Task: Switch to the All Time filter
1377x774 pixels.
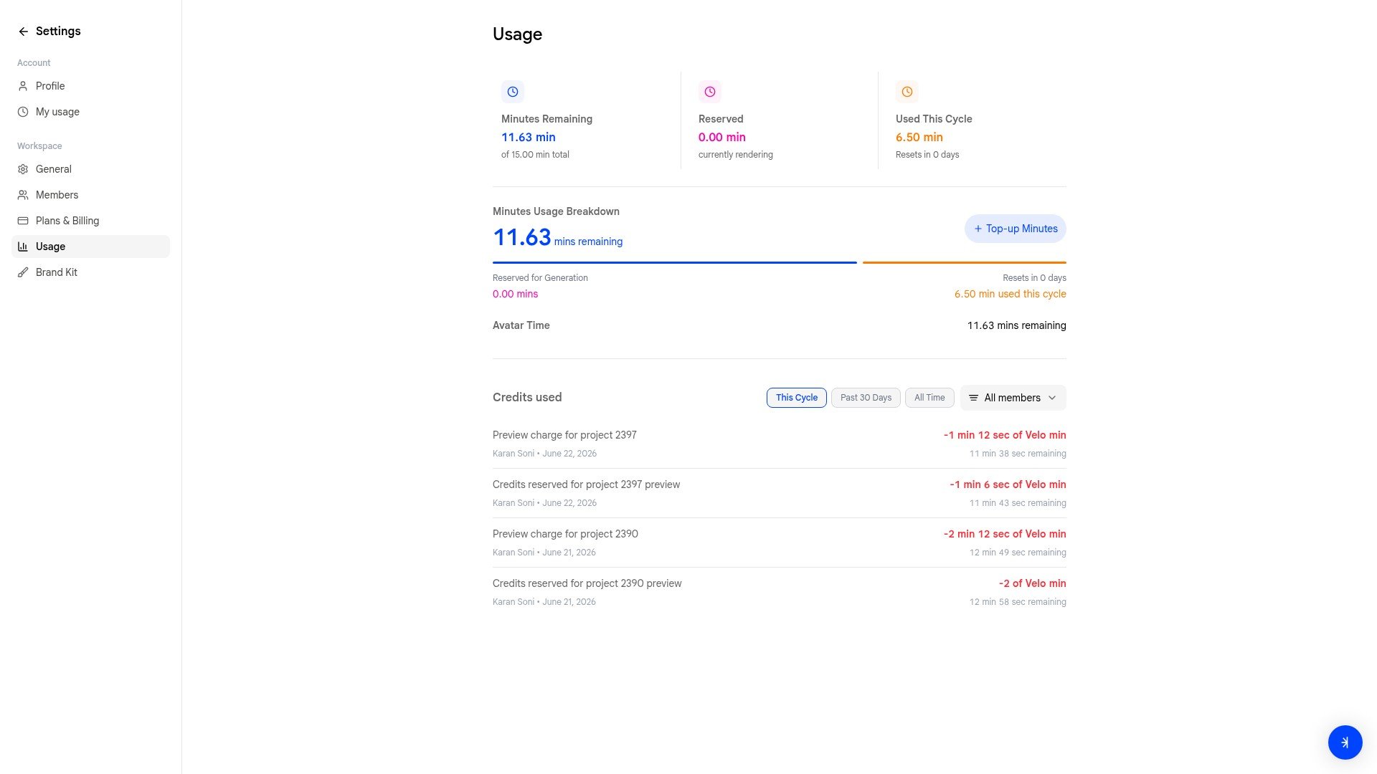Action: pos(929,398)
